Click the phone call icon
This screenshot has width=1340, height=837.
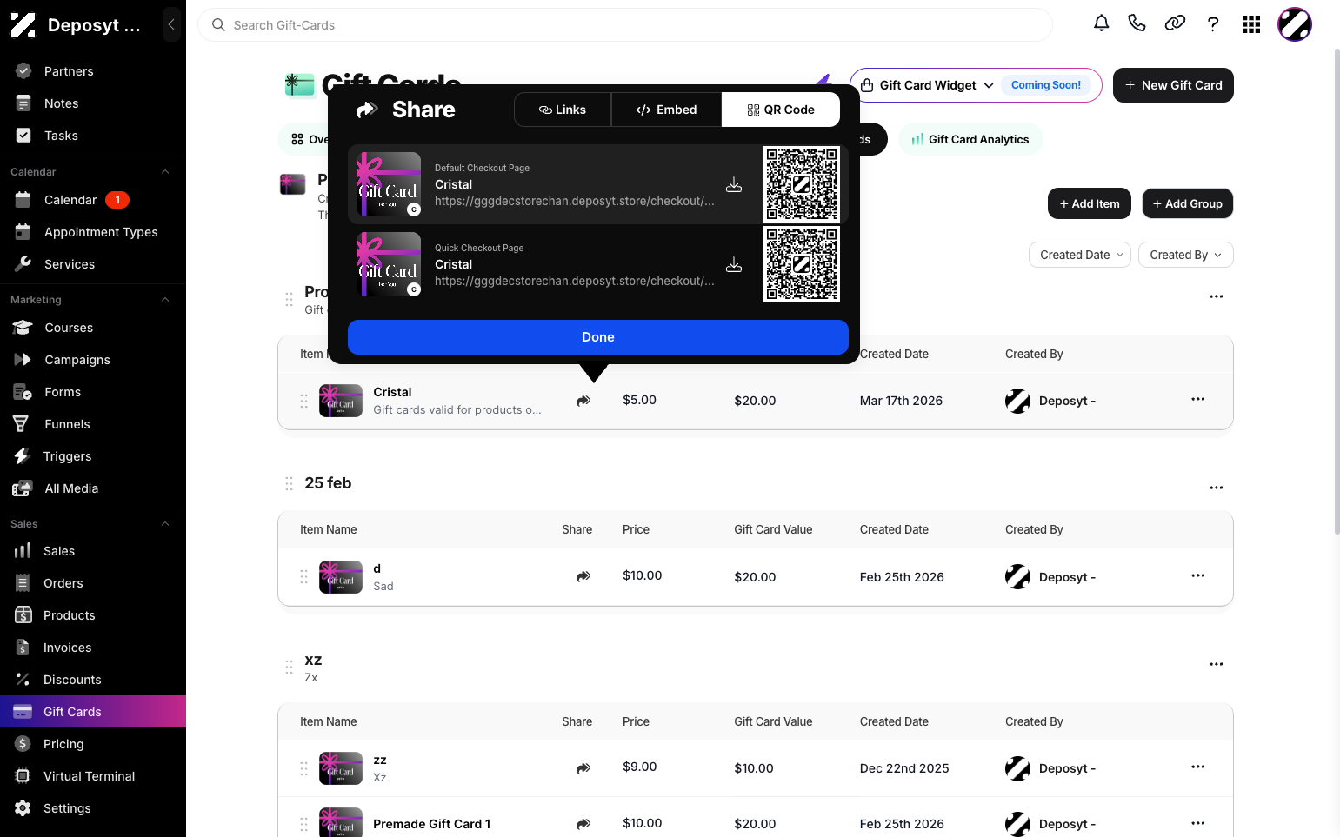click(1137, 23)
